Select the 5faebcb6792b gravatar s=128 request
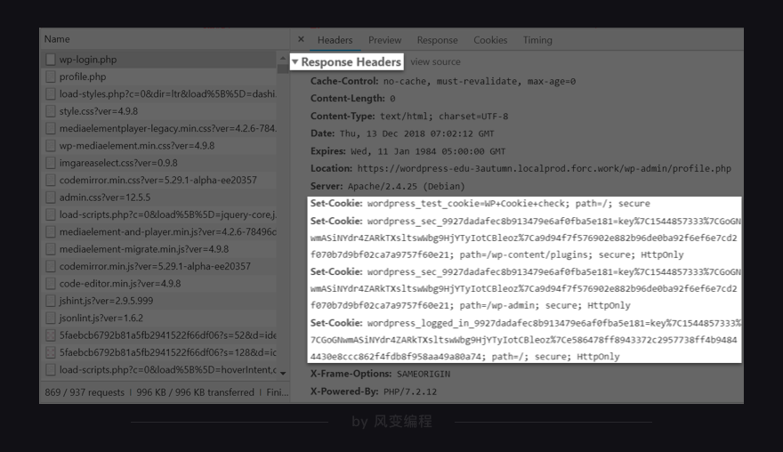 click(x=158, y=352)
